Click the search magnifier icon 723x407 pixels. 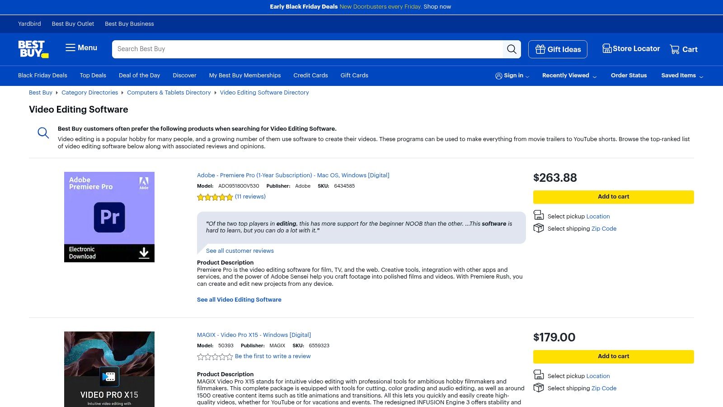(512, 49)
